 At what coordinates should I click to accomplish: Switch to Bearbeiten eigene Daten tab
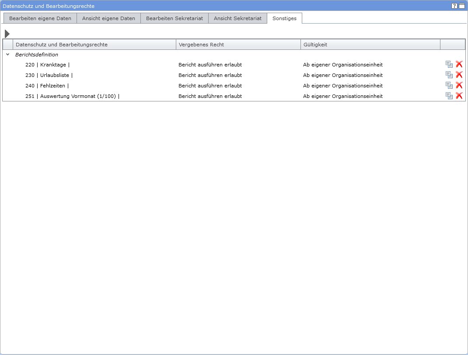click(40, 18)
